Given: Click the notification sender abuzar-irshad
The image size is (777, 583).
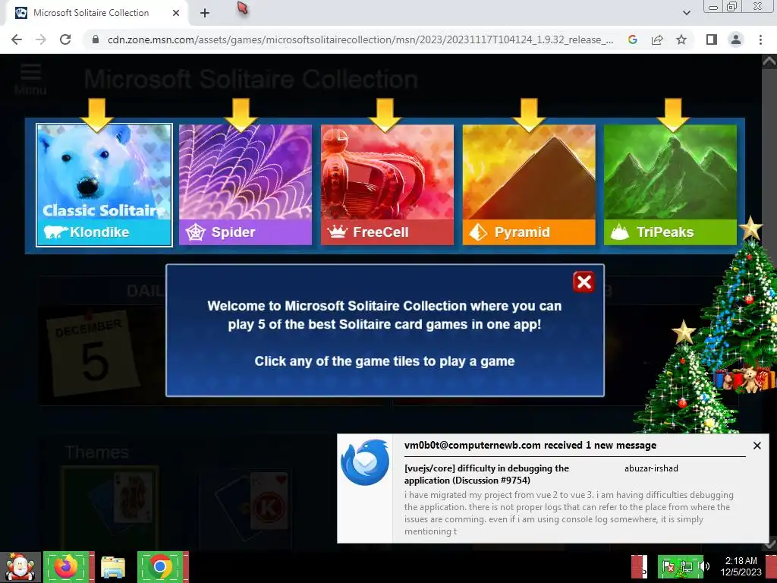Looking at the screenshot, I should click(651, 468).
